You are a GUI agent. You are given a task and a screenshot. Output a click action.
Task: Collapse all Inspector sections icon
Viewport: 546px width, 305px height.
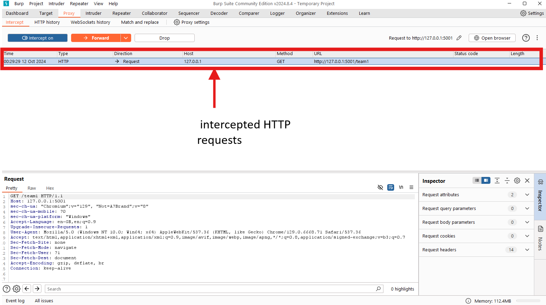[507, 180]
